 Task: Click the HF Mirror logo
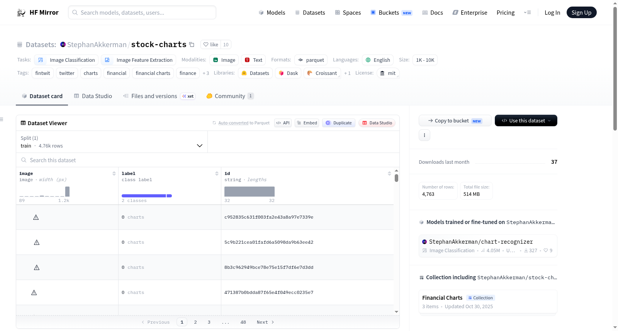(x=37, y=12)
